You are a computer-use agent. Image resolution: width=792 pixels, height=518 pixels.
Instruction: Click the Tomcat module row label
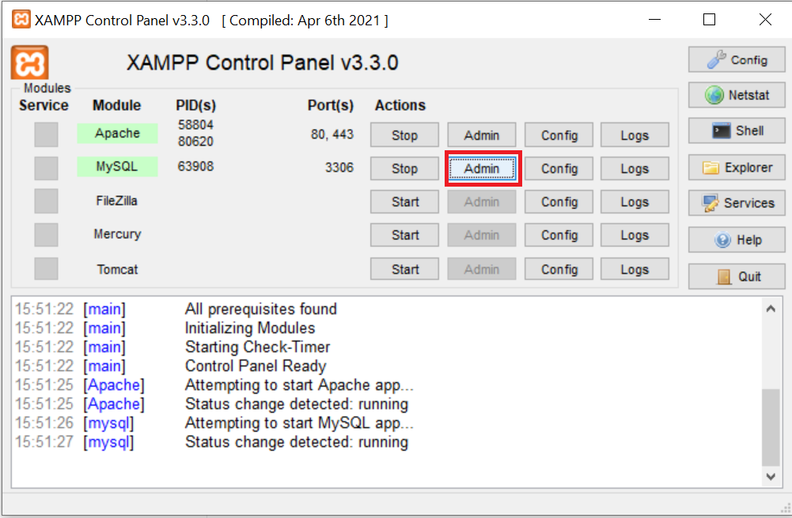[x=116, y=269]
